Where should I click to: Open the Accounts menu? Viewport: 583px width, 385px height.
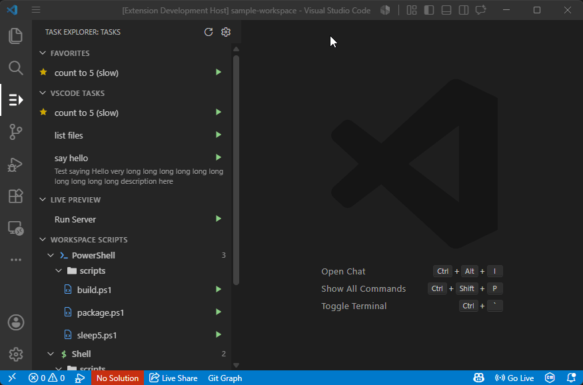[x=15, y=322]
